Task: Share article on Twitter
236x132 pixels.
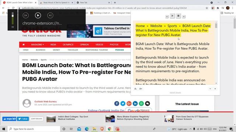Action: click(x=123, y=103)
